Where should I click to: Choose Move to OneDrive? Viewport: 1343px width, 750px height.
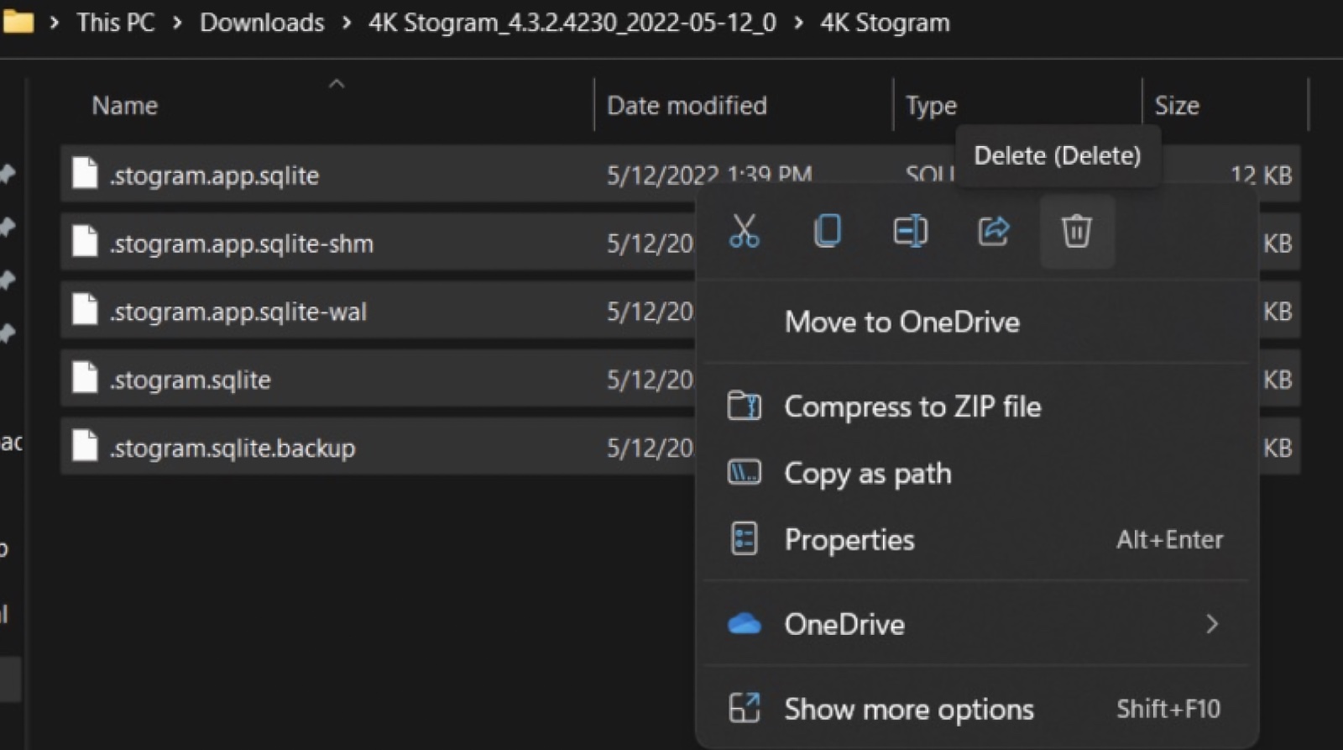pos(901,323)
